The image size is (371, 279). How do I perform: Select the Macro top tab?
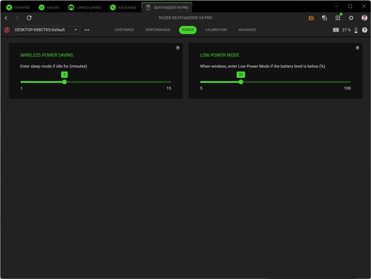(x=49, y=7)
